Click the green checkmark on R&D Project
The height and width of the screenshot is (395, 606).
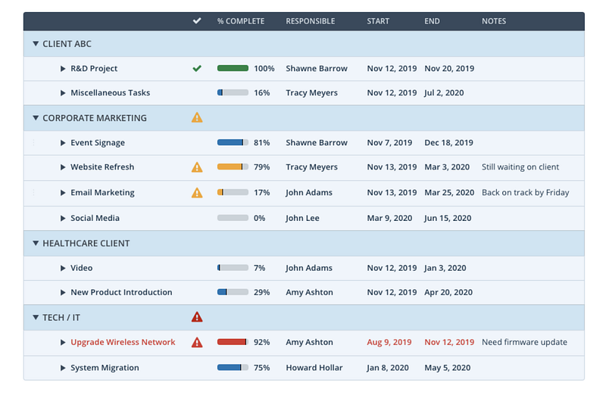point(197,68)
